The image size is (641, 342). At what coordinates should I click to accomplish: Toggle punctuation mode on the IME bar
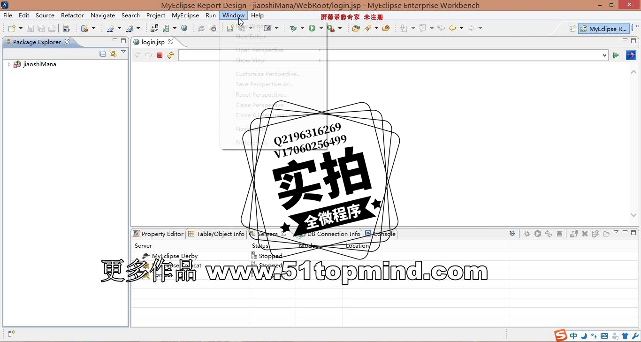(x=594, y=336)
